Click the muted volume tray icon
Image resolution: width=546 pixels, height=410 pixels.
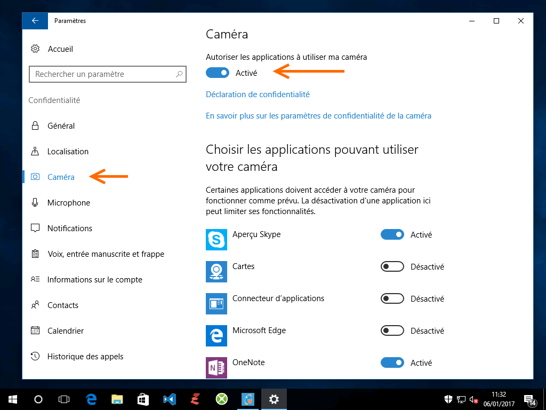tap(473, 400)
